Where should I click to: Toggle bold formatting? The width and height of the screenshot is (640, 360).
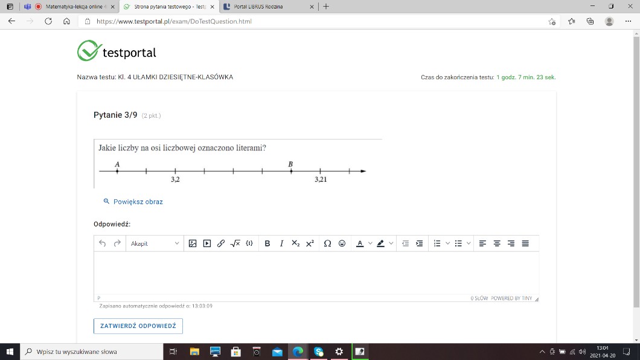tap(267, 243)
